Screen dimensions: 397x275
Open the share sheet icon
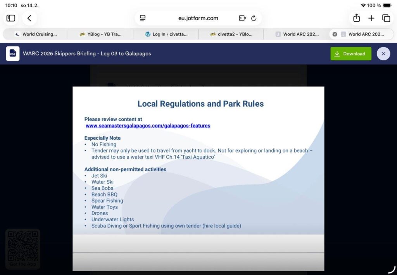click(x=356, y=18)
